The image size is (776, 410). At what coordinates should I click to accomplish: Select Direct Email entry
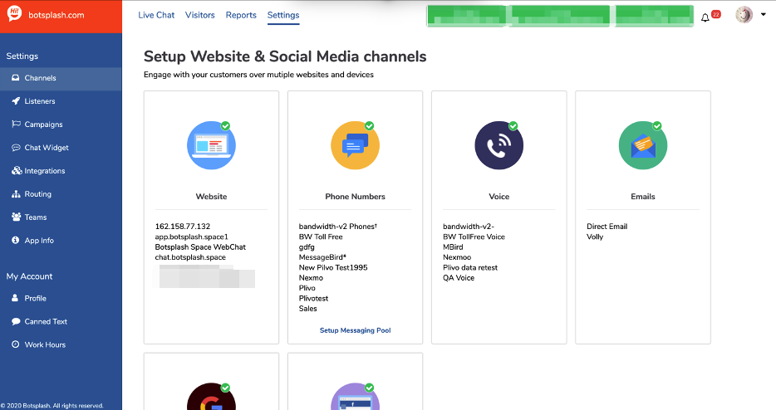click(607, 226)
